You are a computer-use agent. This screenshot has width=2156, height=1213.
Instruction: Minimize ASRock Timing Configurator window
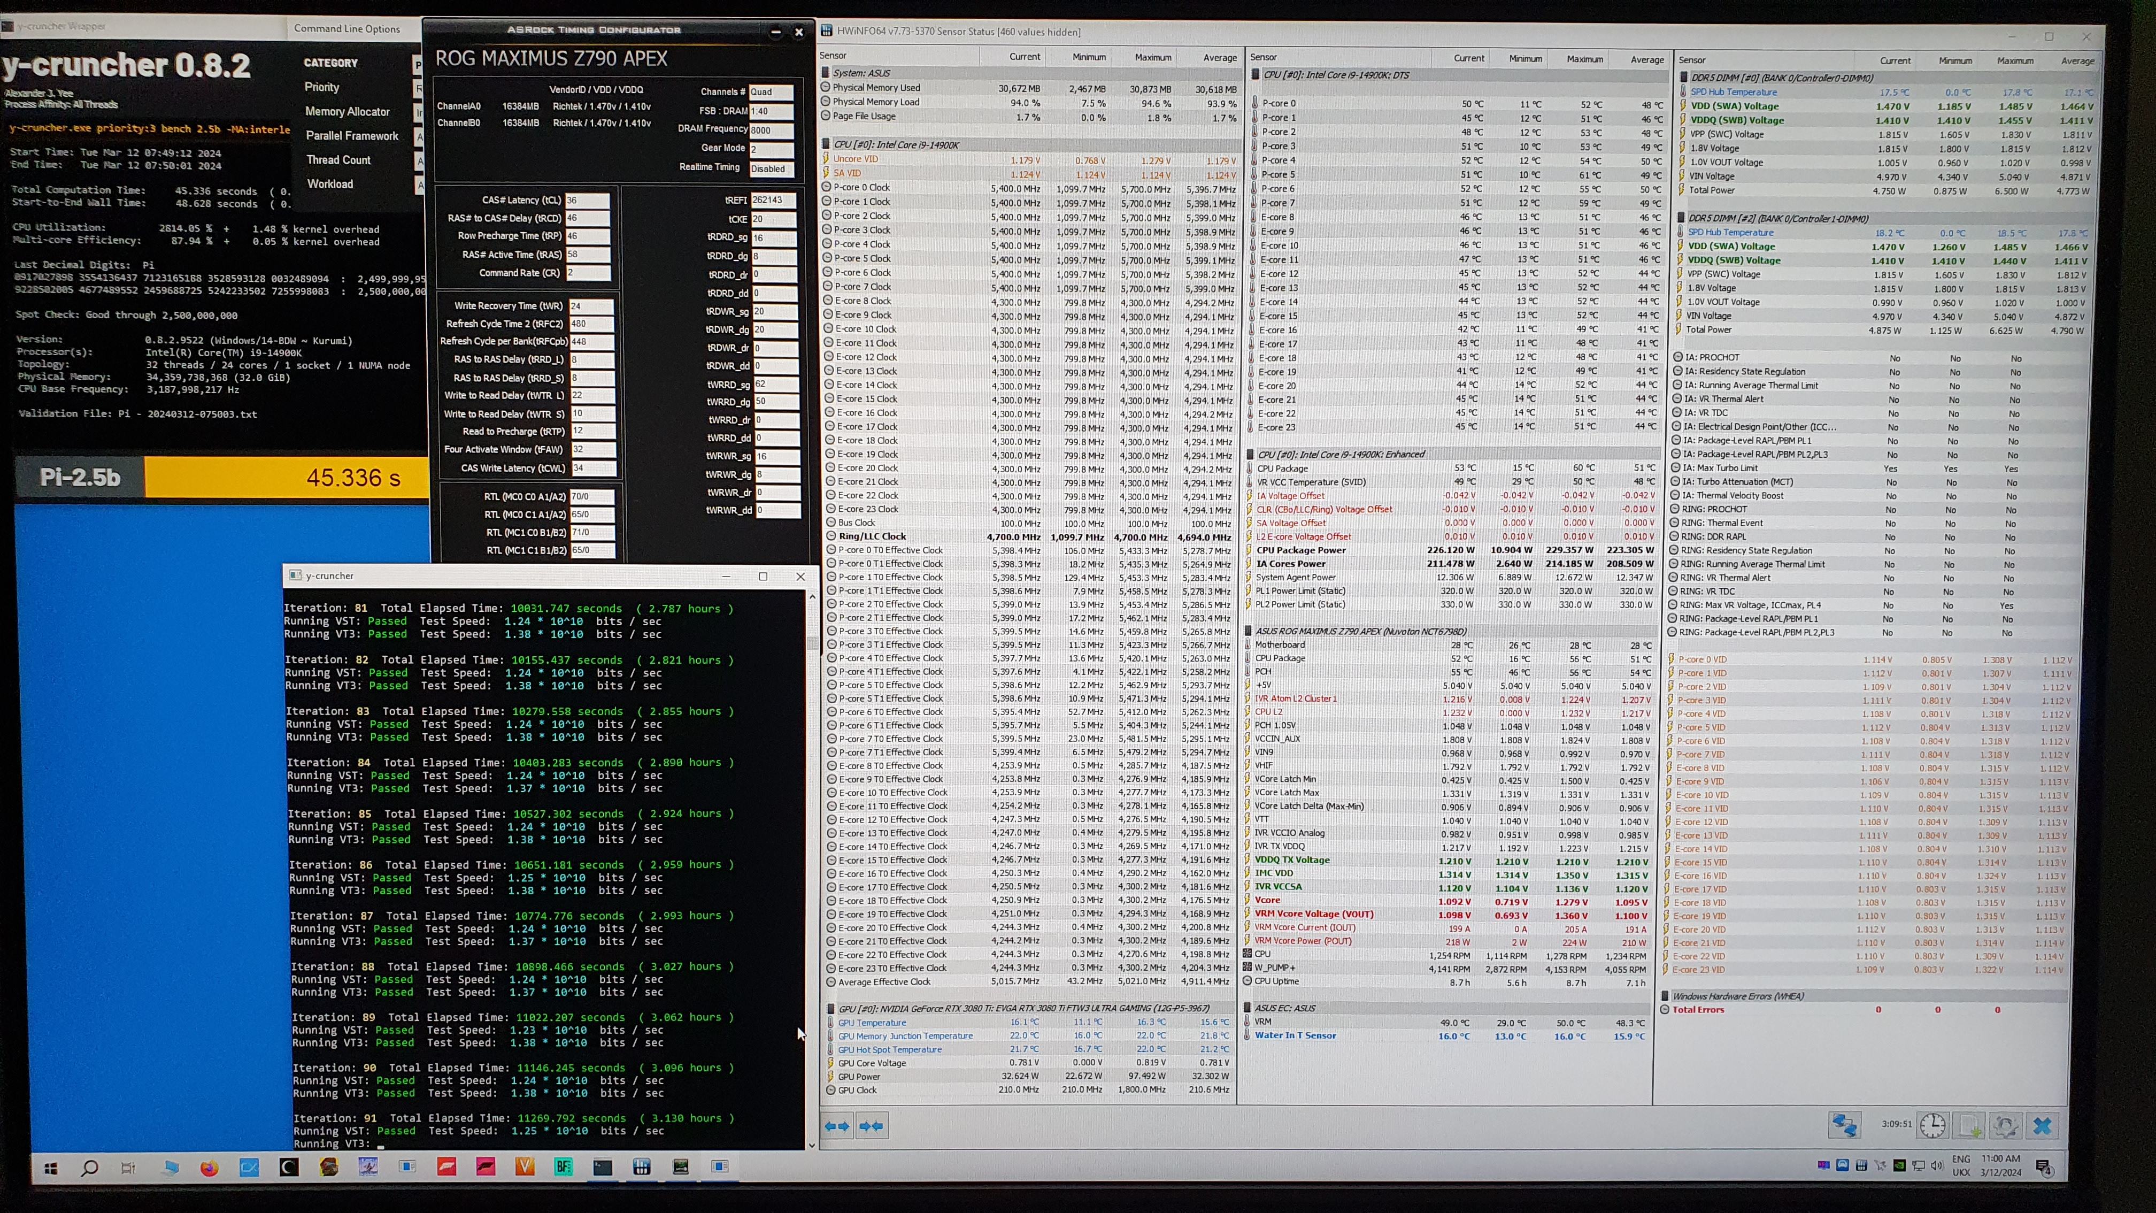point(775,32)
